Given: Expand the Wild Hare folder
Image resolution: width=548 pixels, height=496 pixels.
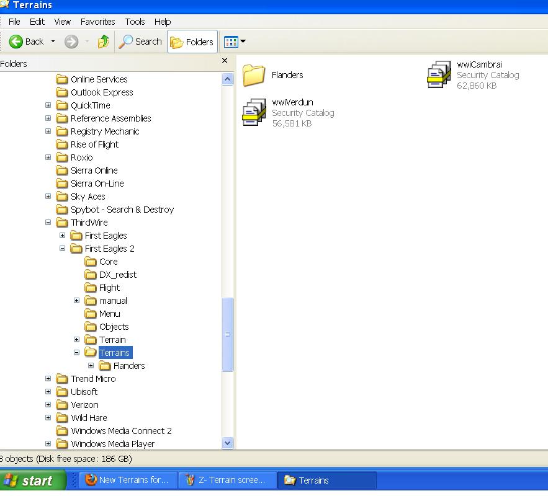Looking at the screenshot, I should coord(48,417).
